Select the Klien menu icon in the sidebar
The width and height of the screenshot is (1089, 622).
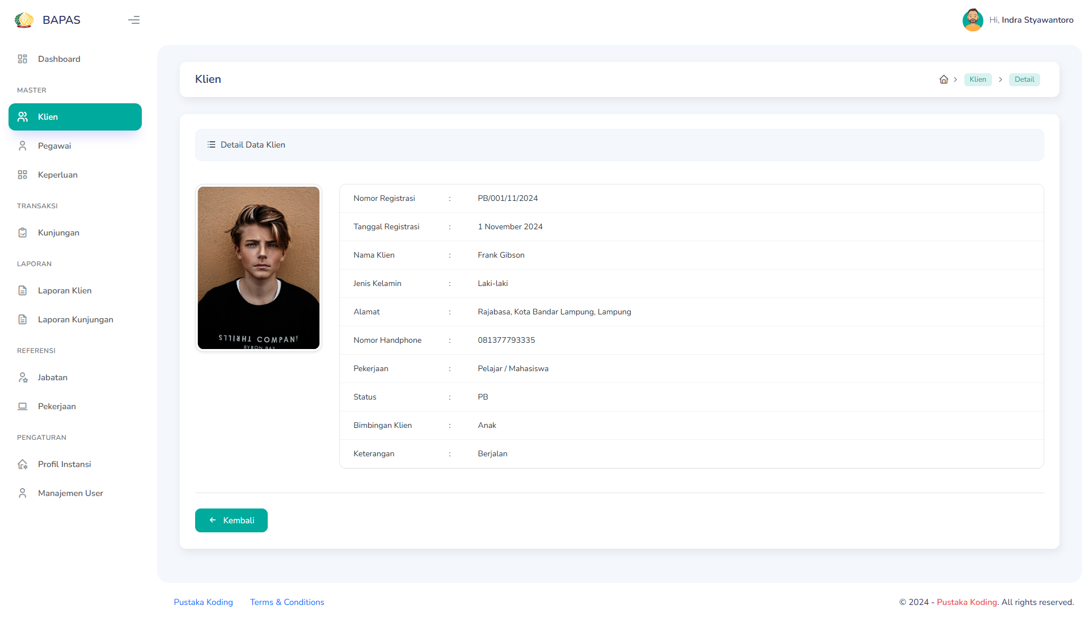(23, 117)
